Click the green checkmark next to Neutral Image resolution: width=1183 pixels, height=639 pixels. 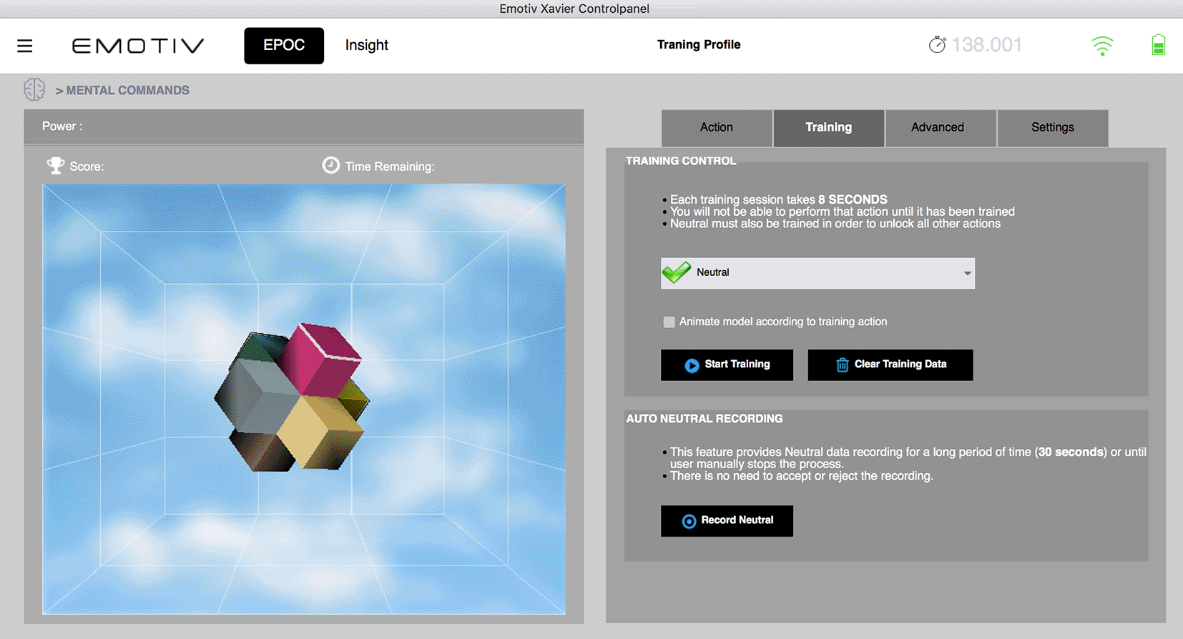pos(677,272)
